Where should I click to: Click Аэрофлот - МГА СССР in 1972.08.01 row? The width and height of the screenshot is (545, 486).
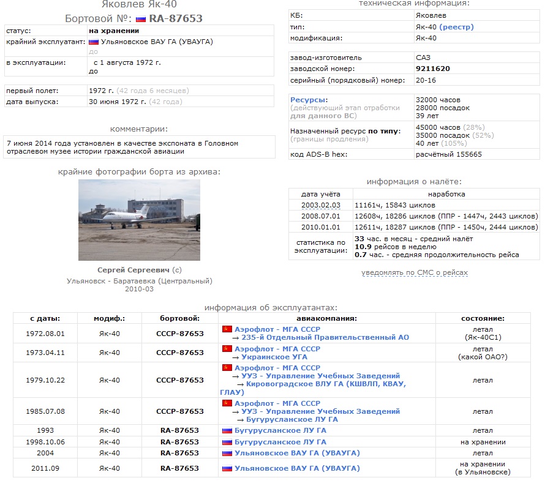[x=277, y=329]
